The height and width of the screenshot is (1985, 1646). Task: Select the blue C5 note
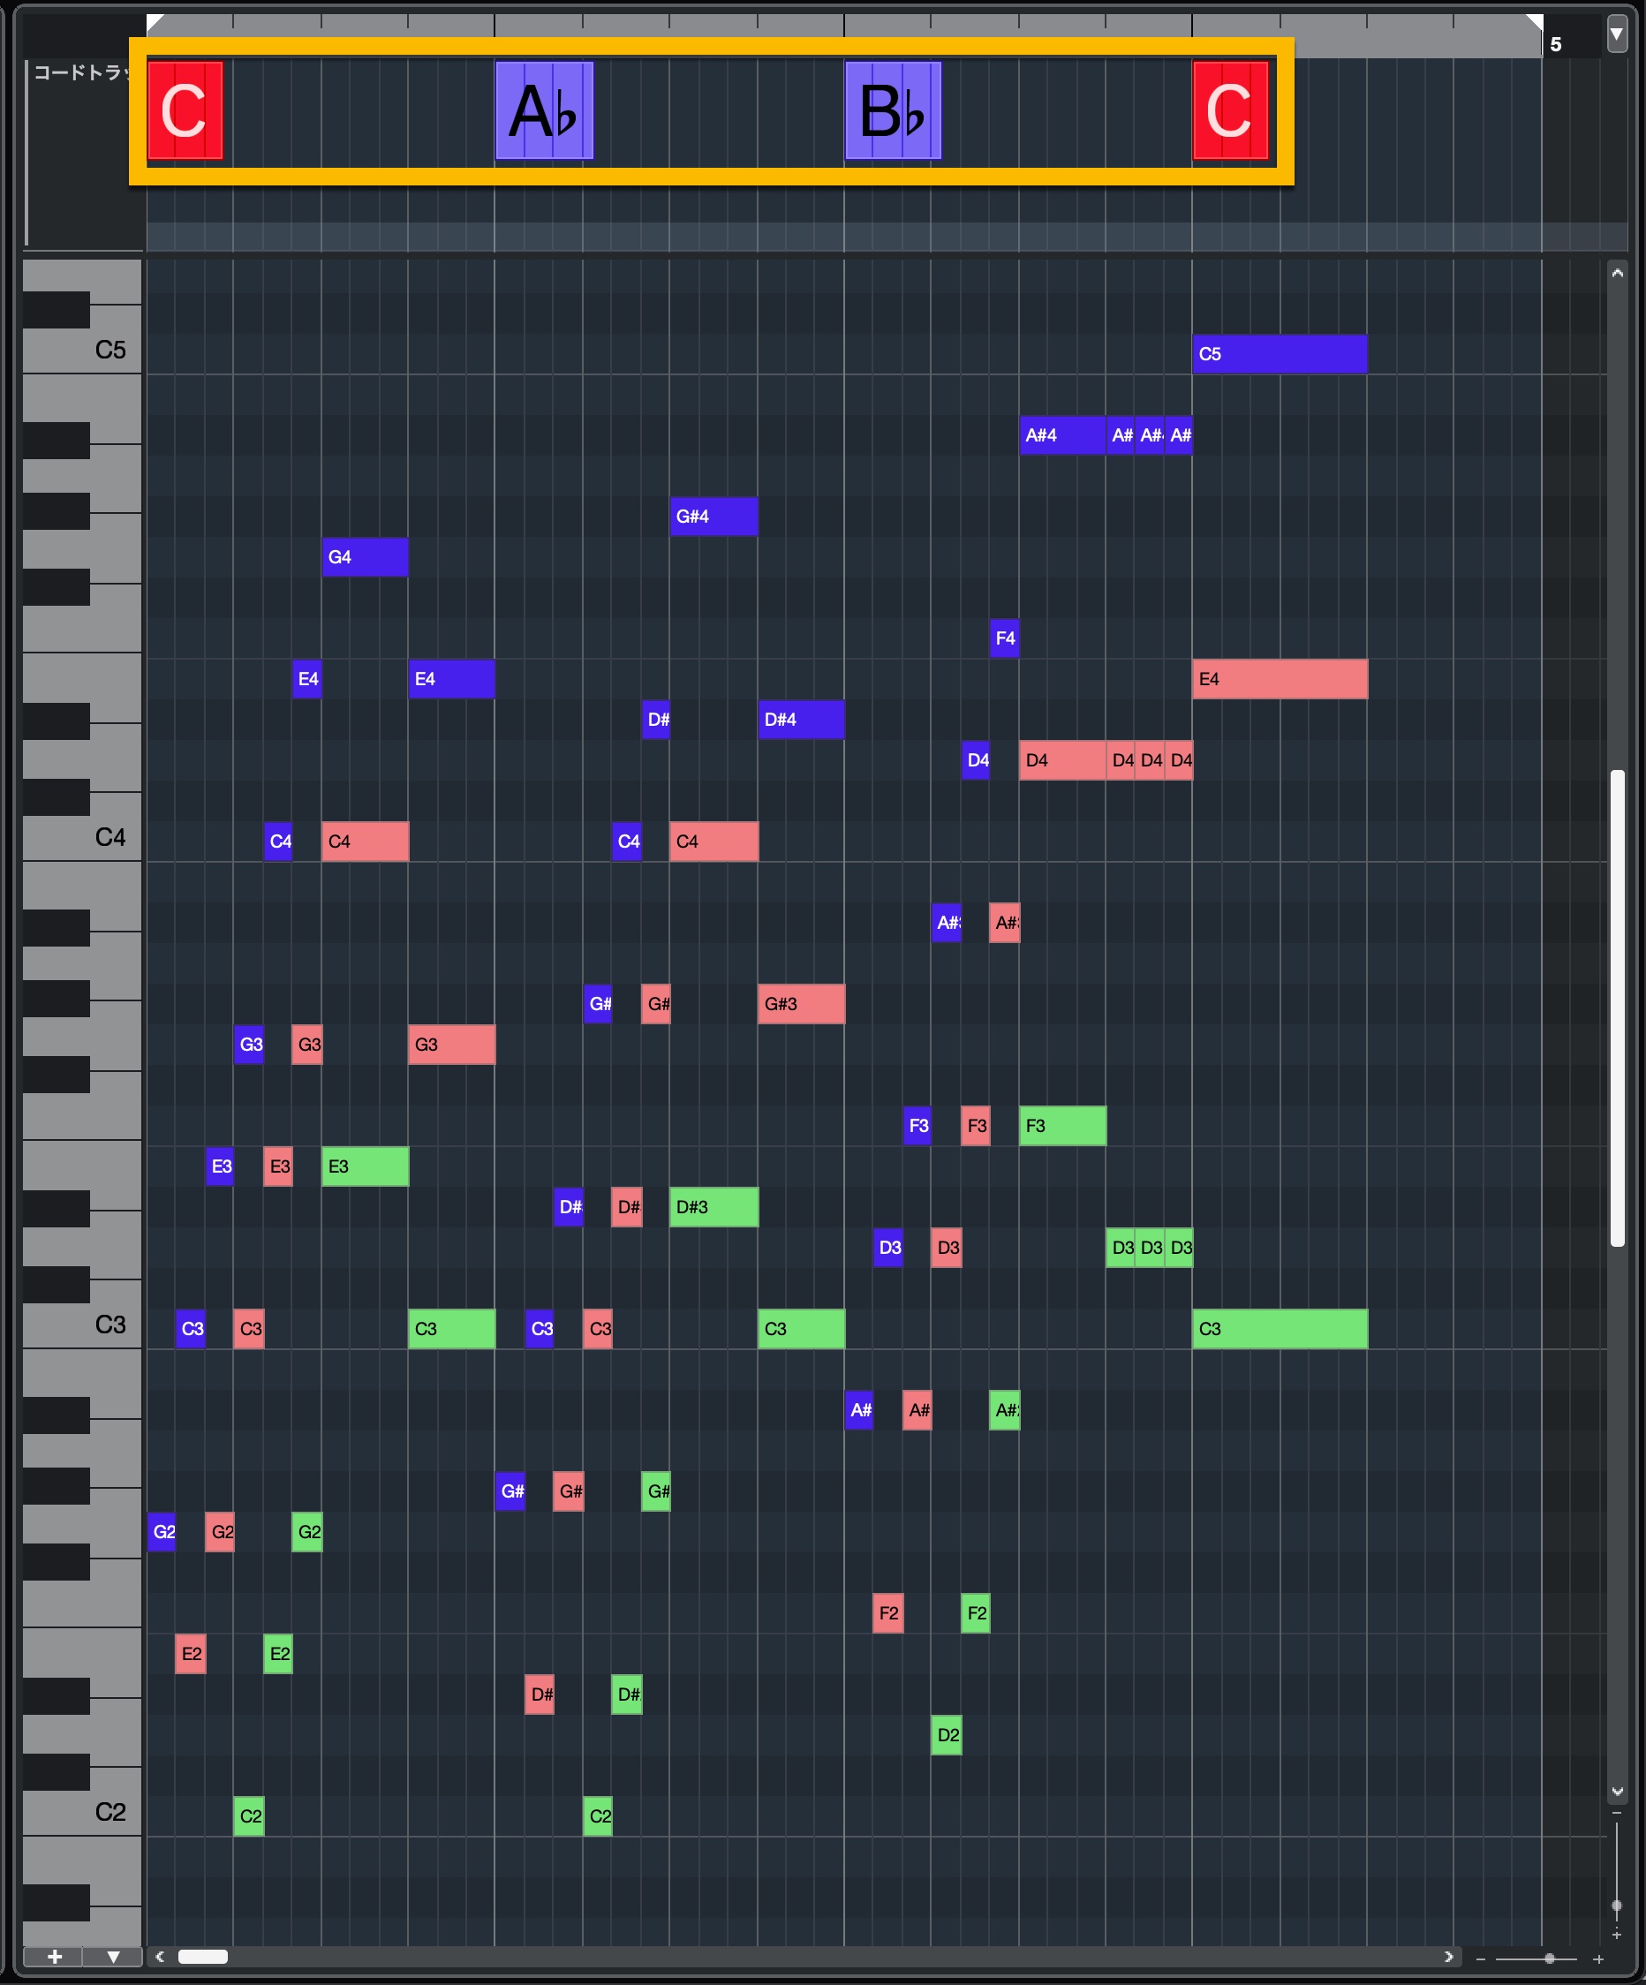click(1280, 354)
